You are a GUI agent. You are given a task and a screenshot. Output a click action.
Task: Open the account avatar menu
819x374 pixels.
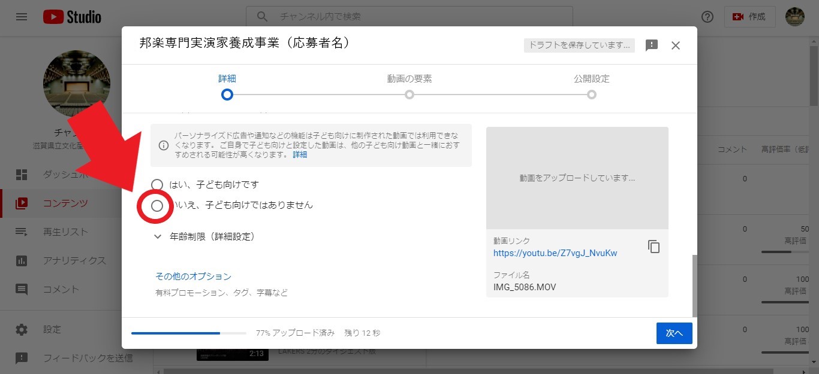tap(795, 17)
